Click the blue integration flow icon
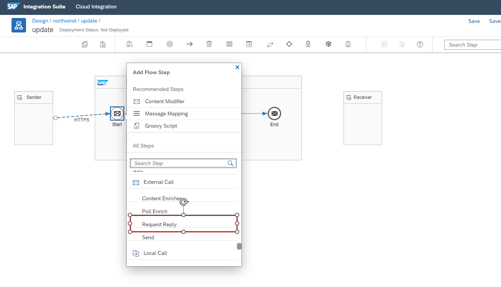501x287 pixels. (19, 25)
